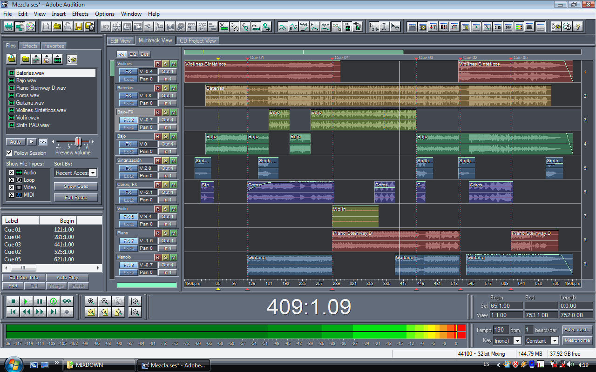This screenshot has height=372, width=596.
Task: Select Piano Steinway D.wav in file list
Action: 41,88
